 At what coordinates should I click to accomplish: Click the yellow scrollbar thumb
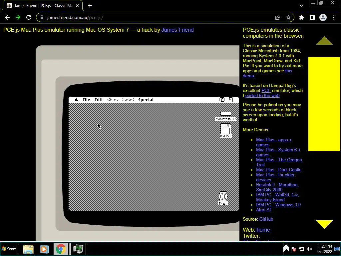click(x=324, y=104)
